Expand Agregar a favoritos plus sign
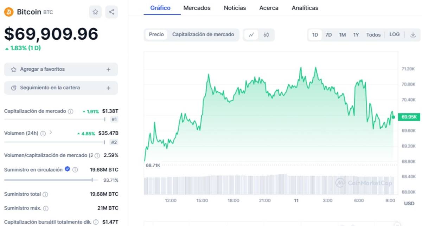The height and width of the screenshot is (226, 422). click(x=109, y=70)
